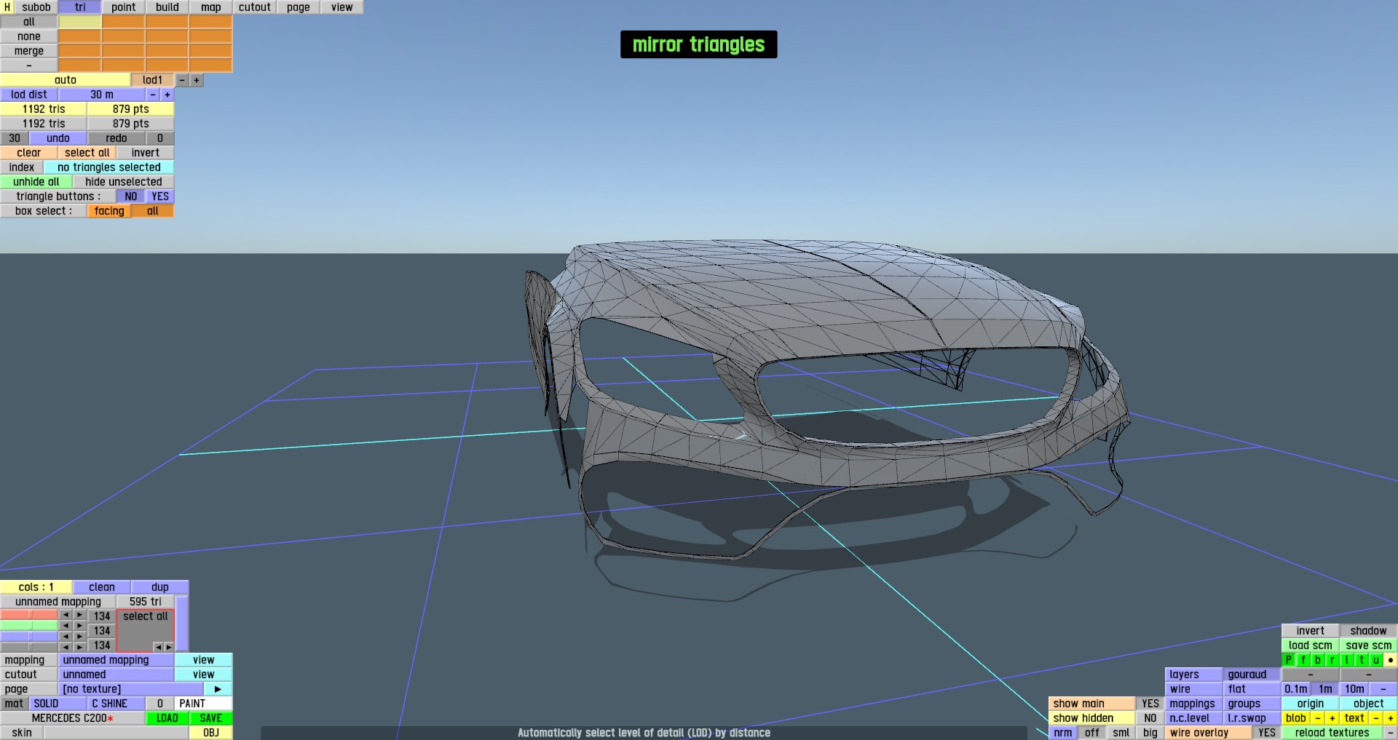Set grid size to 10m
The height and width of the screenshot is (740, 1398).
[x=1354, y=689]
